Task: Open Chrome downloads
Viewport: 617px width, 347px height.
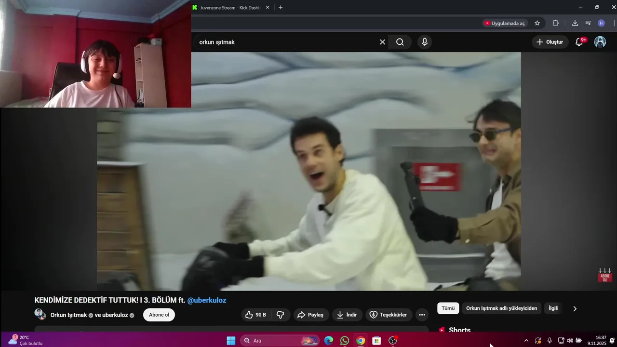Action: tap(575, 23)
